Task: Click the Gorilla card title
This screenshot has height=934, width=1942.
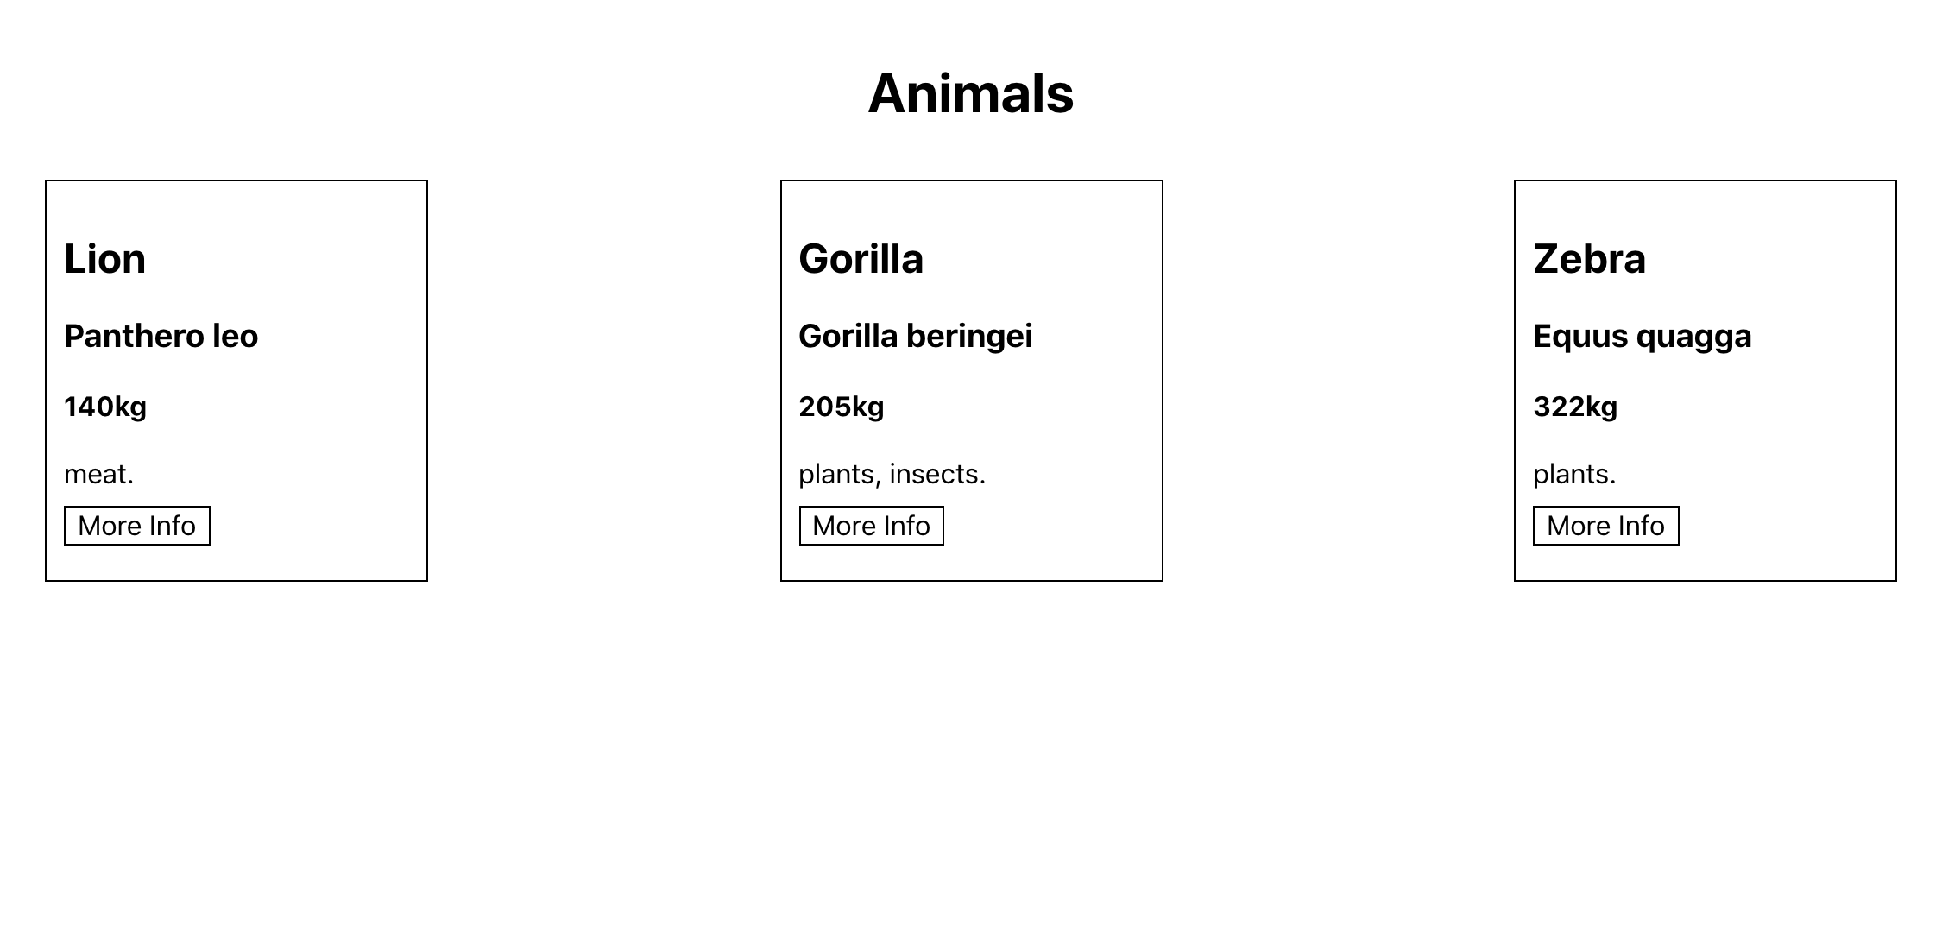Action: pyautogui.click(x=861, y=259)
